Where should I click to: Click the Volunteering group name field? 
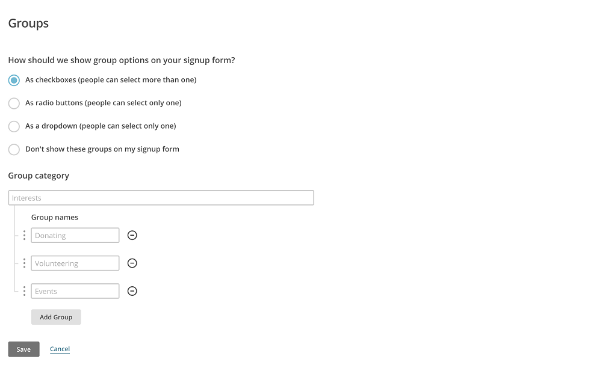[75, 263]
